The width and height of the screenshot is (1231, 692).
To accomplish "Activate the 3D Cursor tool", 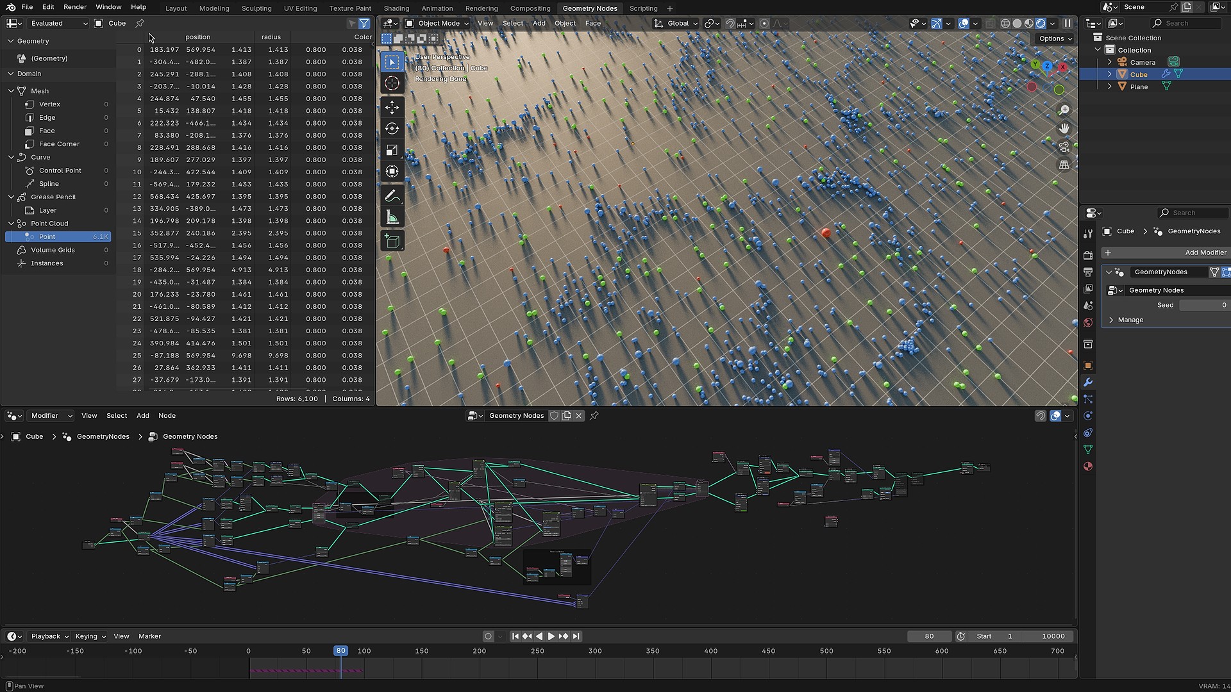I will (x=392, y=83).
